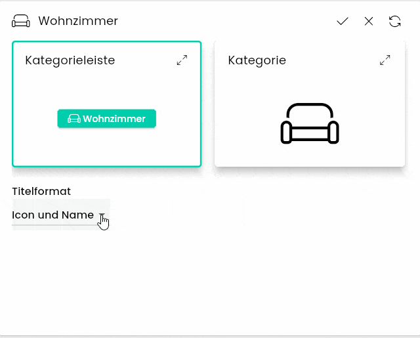The width and height of the screenshot is (420, 338).
Task: Open the Titelformat dropdown arrow
Action: click(102, 215)
